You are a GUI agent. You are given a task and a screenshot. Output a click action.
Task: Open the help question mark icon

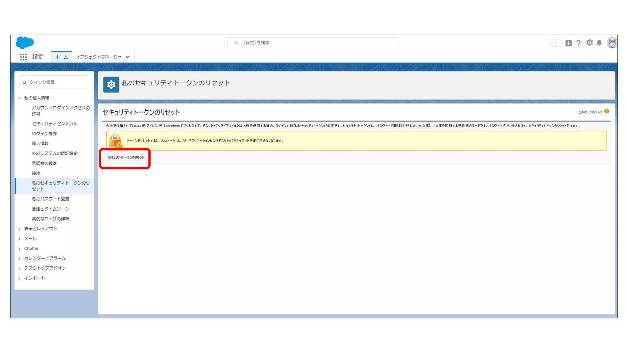tap(578, 43)
